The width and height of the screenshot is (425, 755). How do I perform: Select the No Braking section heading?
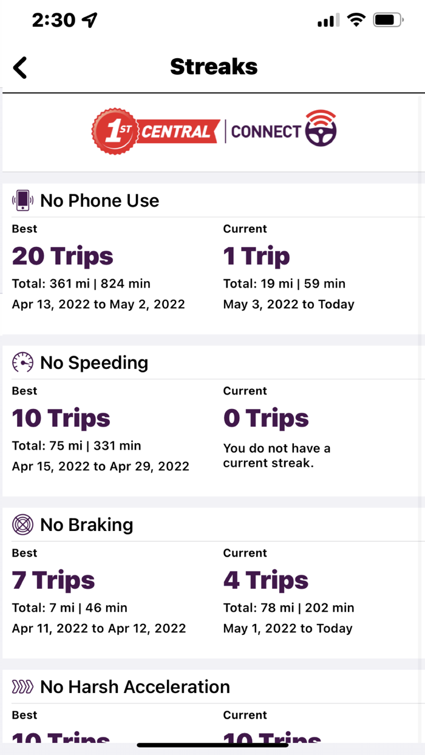(87, 524)
